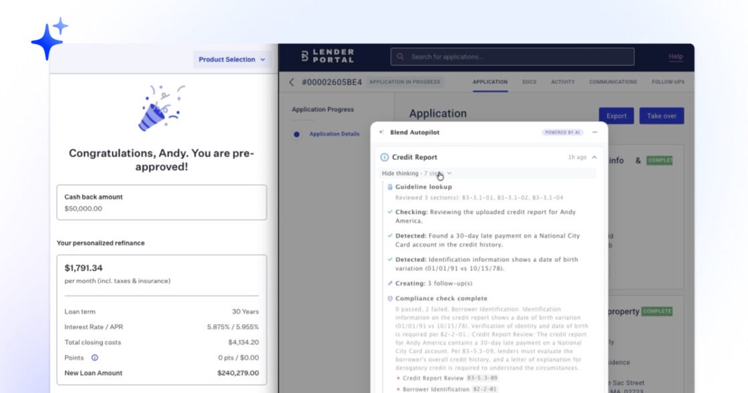This screenshot has height=393, width=748.
Task: Click the Guideline lookup document icon
Action: [390, 187]
